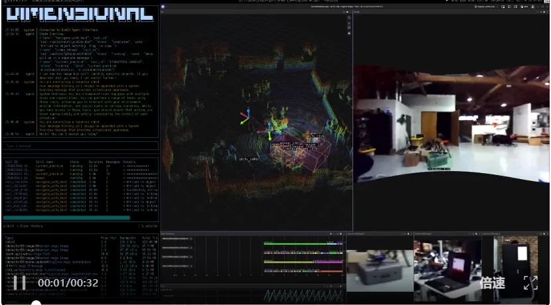
Task: Focus the "Type a message" input field
Action: point(80,145)
